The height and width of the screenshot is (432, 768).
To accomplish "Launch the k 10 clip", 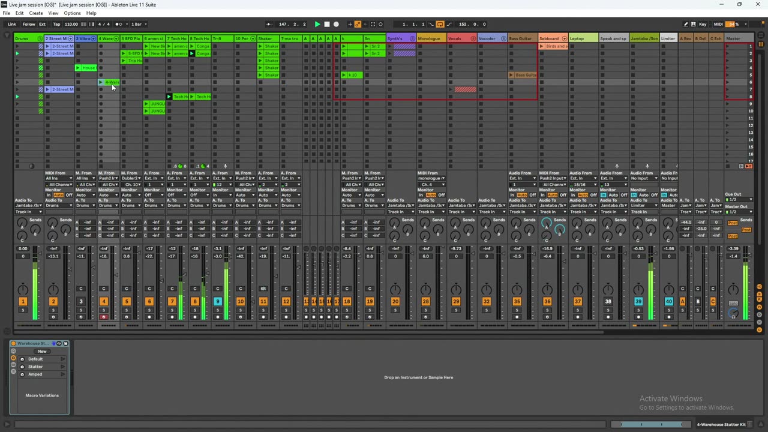I will coord(344,75).
